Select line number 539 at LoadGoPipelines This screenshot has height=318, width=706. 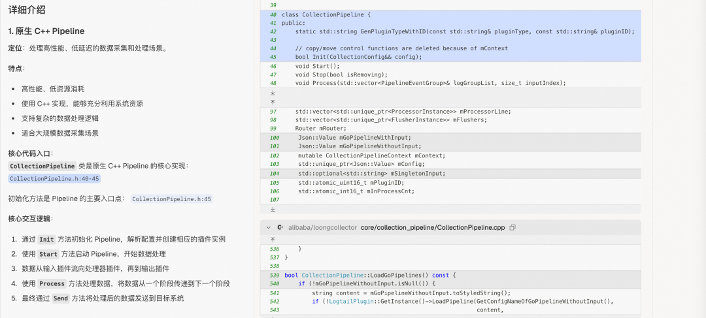(274, 275)
